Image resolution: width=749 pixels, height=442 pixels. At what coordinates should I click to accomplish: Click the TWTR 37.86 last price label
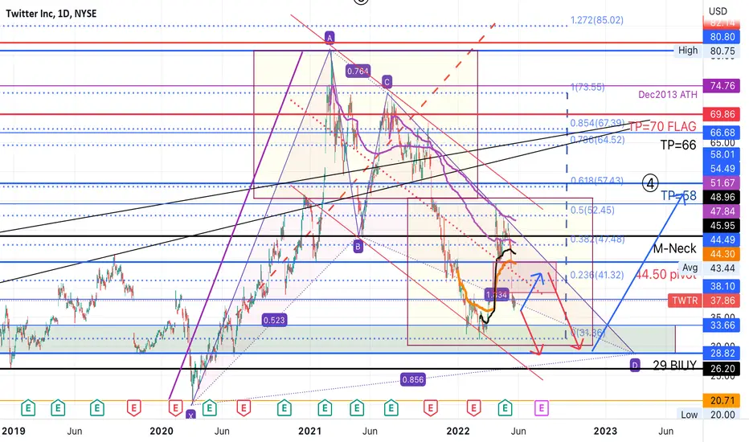coord(704,301)
